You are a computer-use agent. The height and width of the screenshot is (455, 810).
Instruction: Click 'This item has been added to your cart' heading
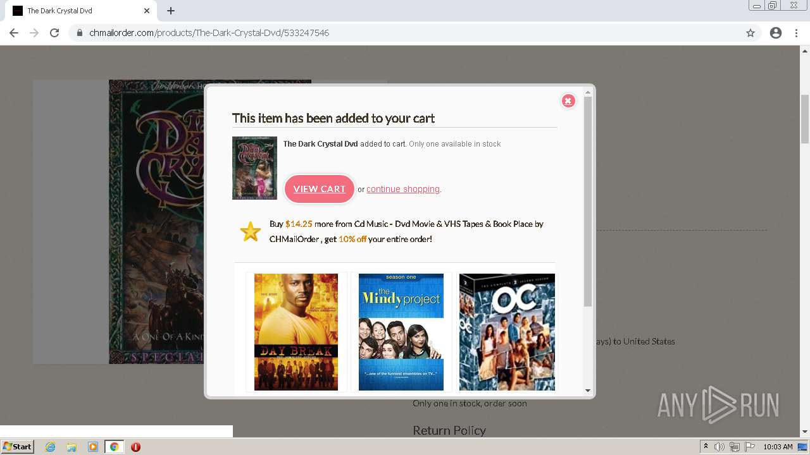[x=333, y=118]
